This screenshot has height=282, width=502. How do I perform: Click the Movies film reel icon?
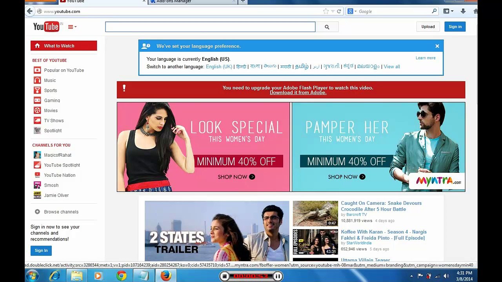[37, 110]
